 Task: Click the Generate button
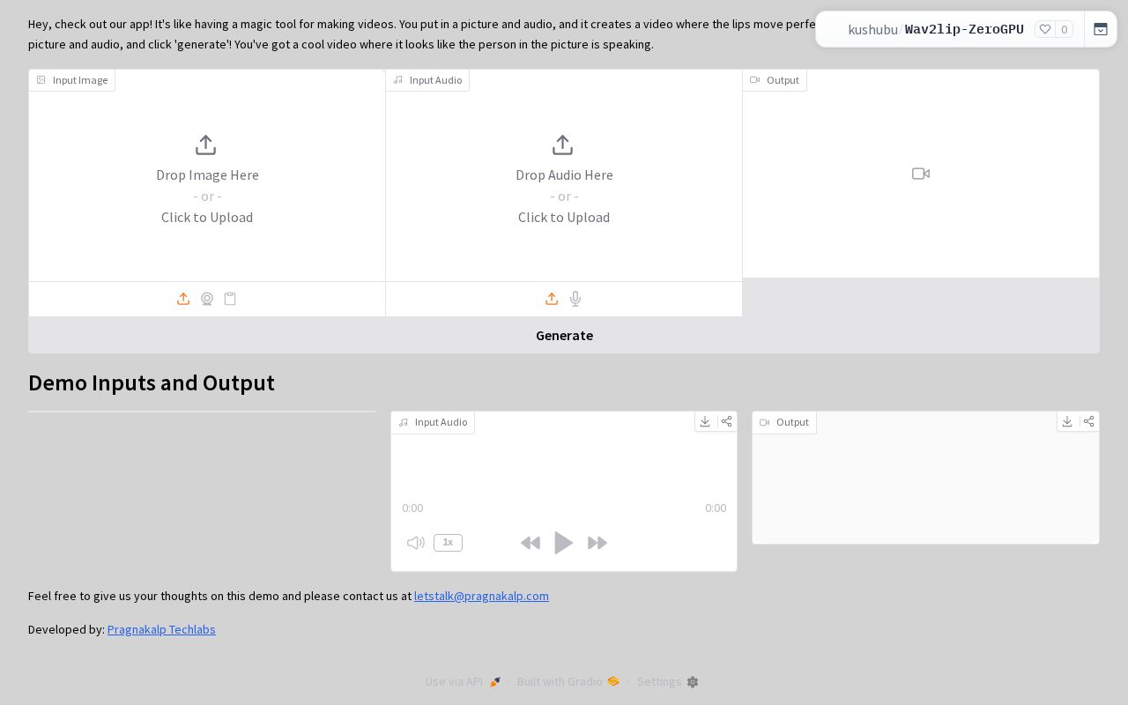(x=564, y=335)
